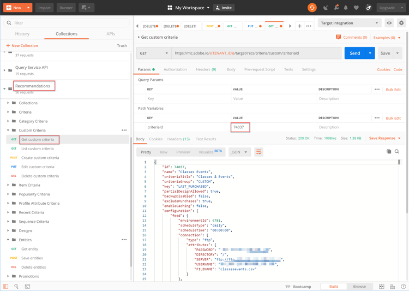Click New Collection link
Screen dimensions: 409x291
pos(22,45)
